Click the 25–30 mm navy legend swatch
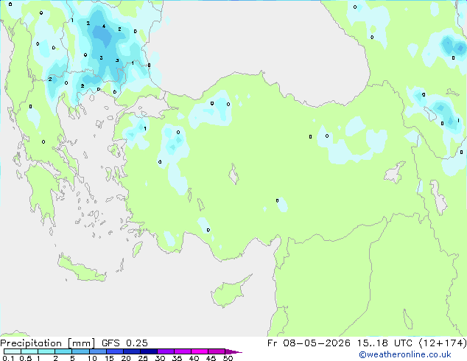This screenshot has height=361, width=467. click(x=149, y=351)
